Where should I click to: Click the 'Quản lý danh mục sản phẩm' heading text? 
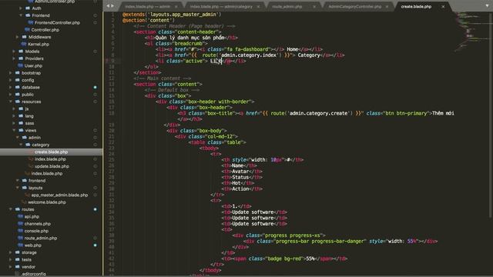coord(190,38)
